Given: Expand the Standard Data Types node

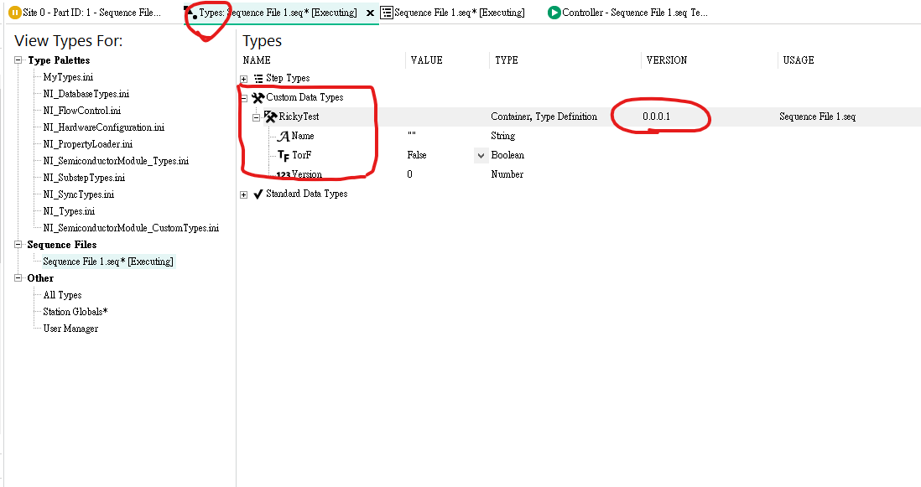Looking at the screenshot, I should coord(244,194).
